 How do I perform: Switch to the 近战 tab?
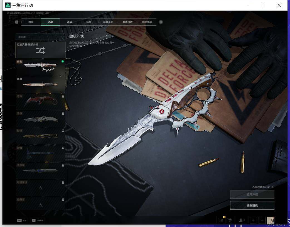50,22
